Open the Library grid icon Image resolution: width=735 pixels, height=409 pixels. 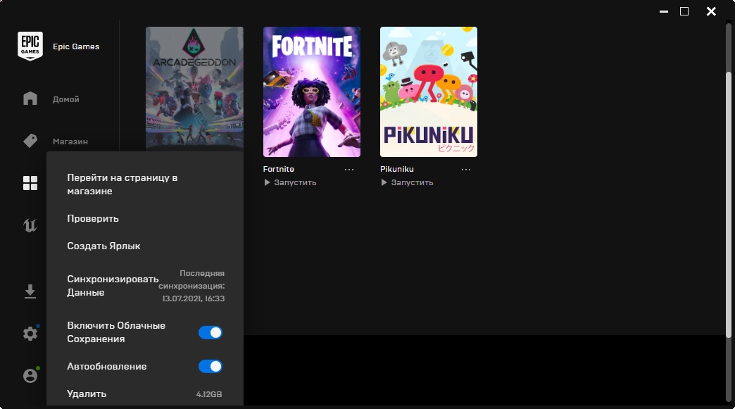[x=30, y=183]
